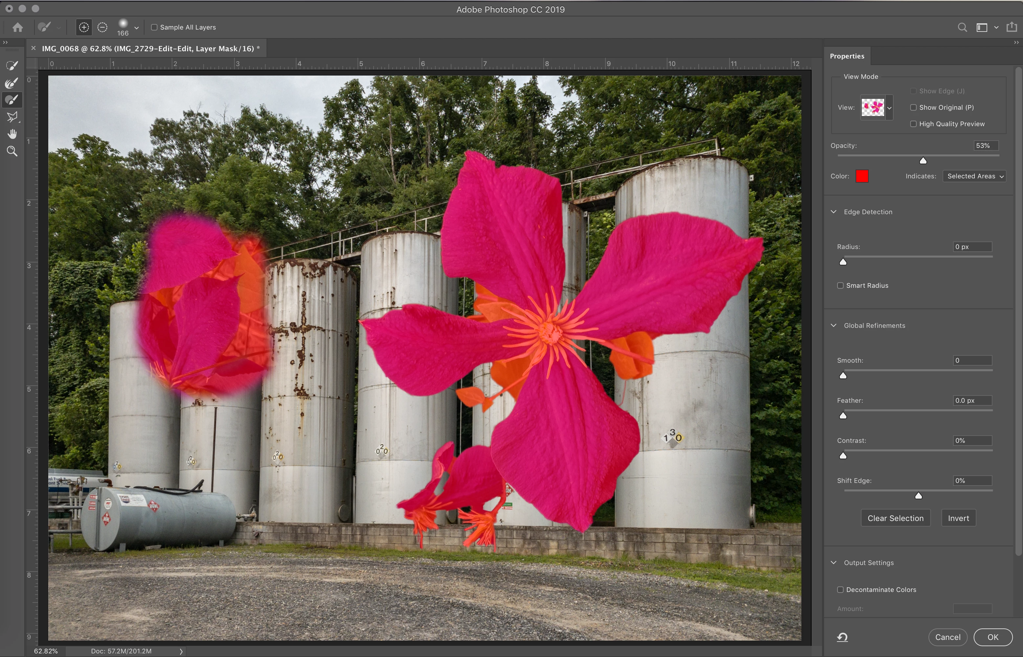Click the Clear Selection button
The image size is (1023, 657).
[895, 518]
